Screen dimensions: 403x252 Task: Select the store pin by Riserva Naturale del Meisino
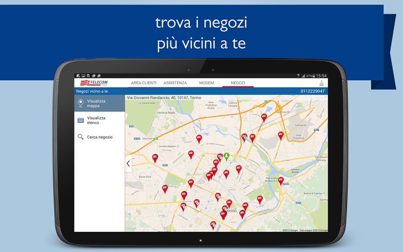click(x=281, y=181)
